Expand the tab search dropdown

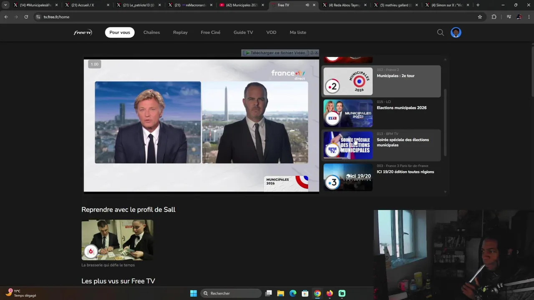click(x=5, y=5)
